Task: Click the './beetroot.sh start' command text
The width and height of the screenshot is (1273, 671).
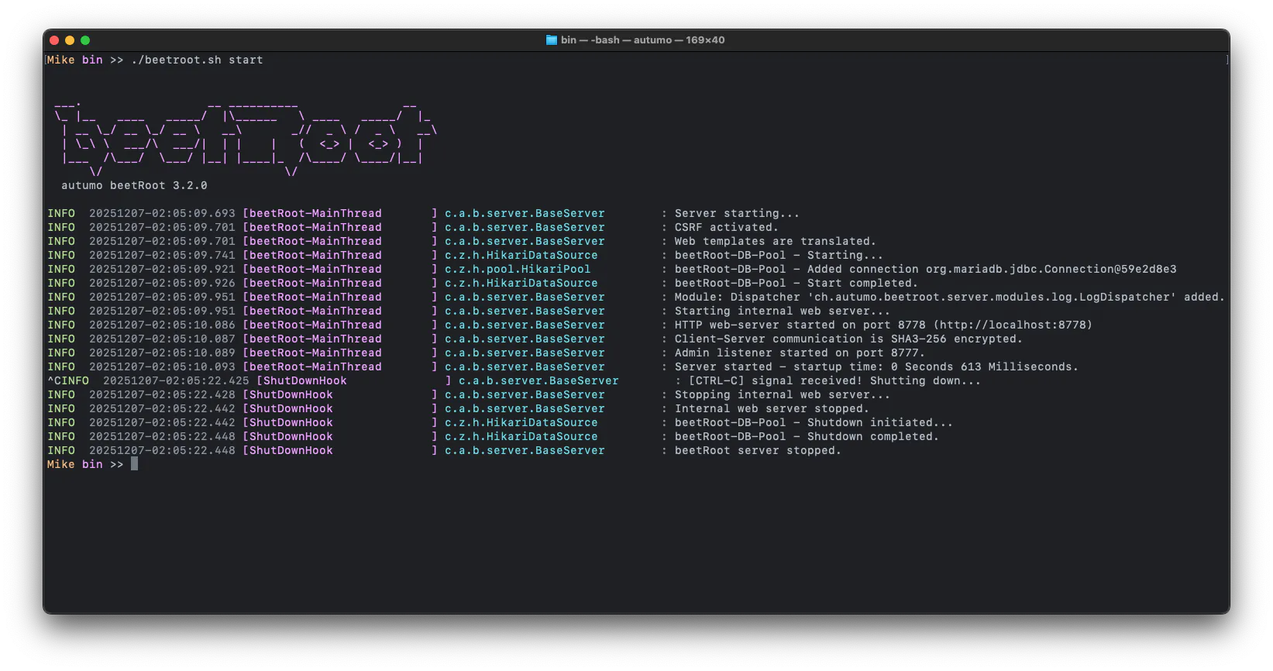Action: click(197, 60)
